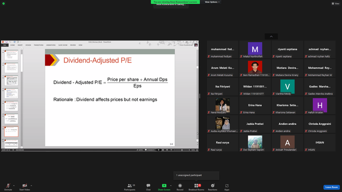Open Zoom Apps

click(x=227, y=187)
